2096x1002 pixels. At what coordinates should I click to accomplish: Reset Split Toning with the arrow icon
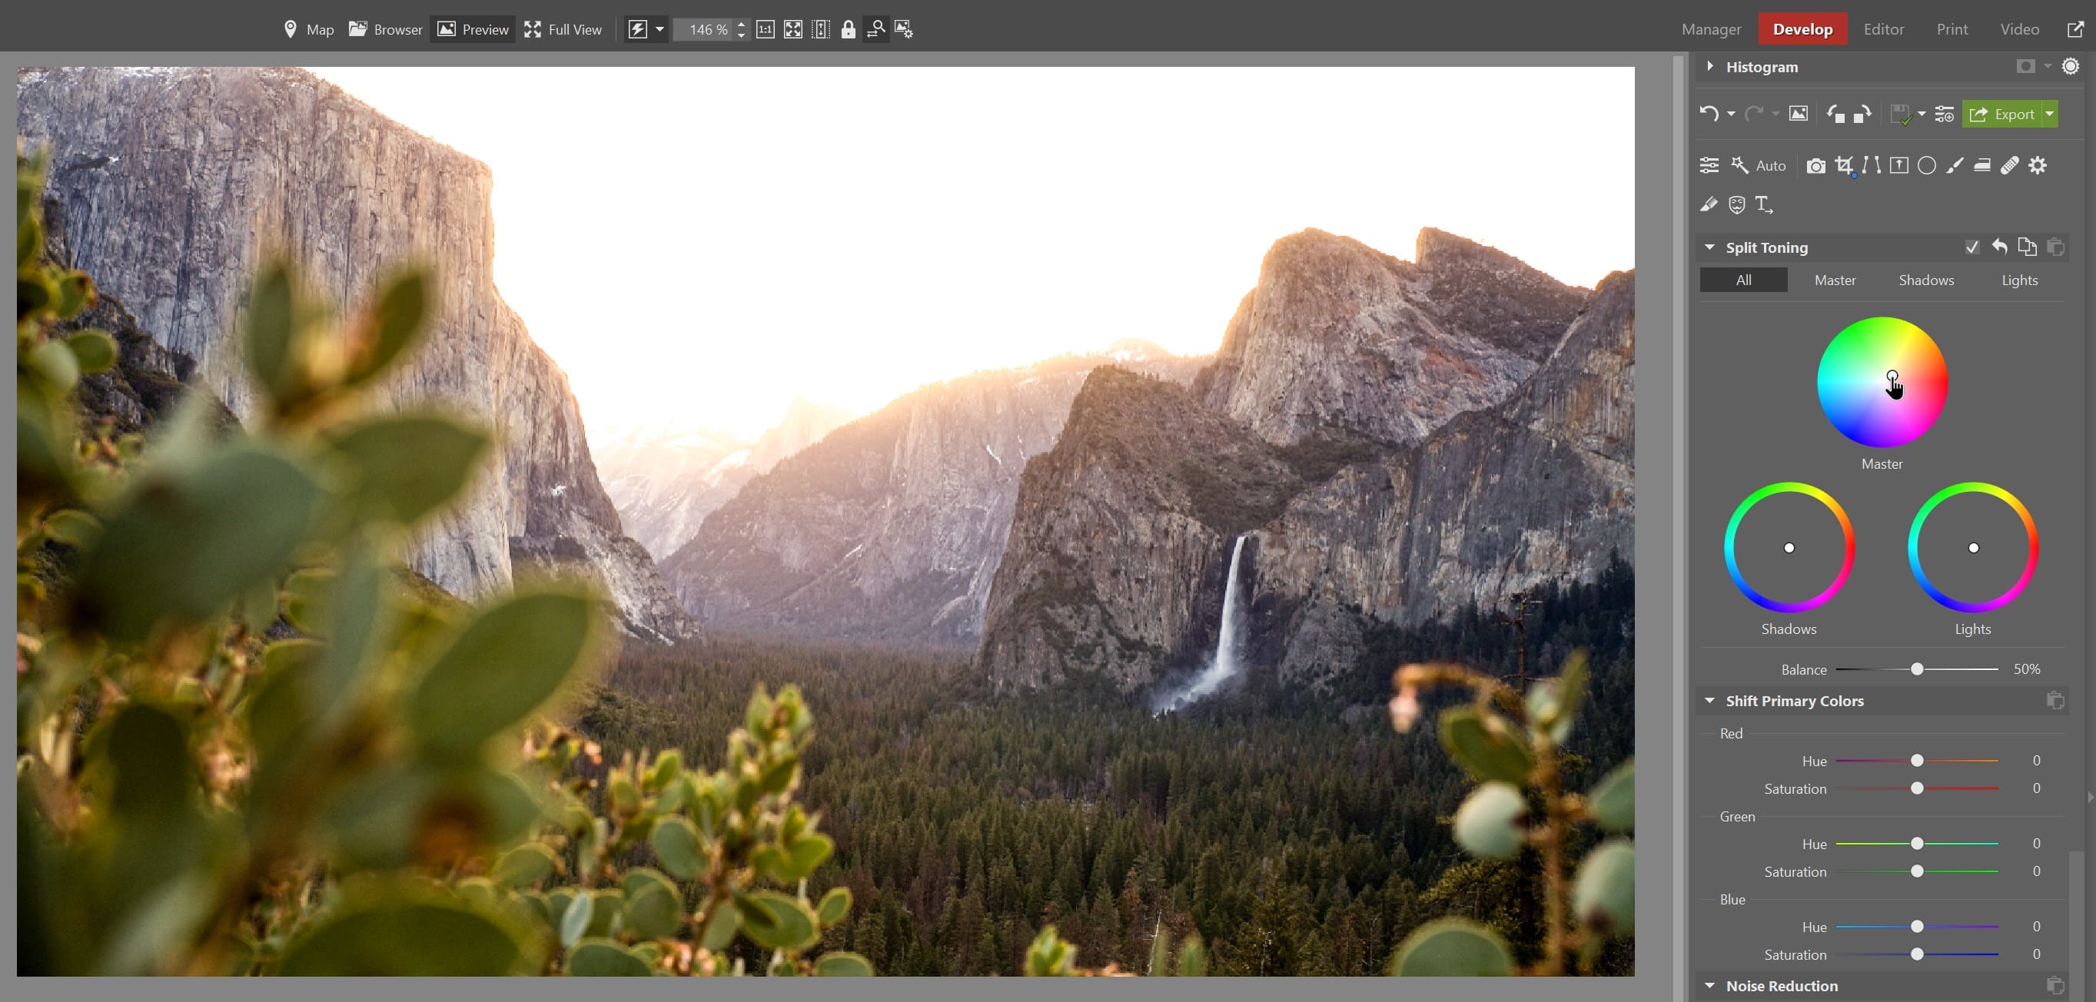click(1999, 247)
